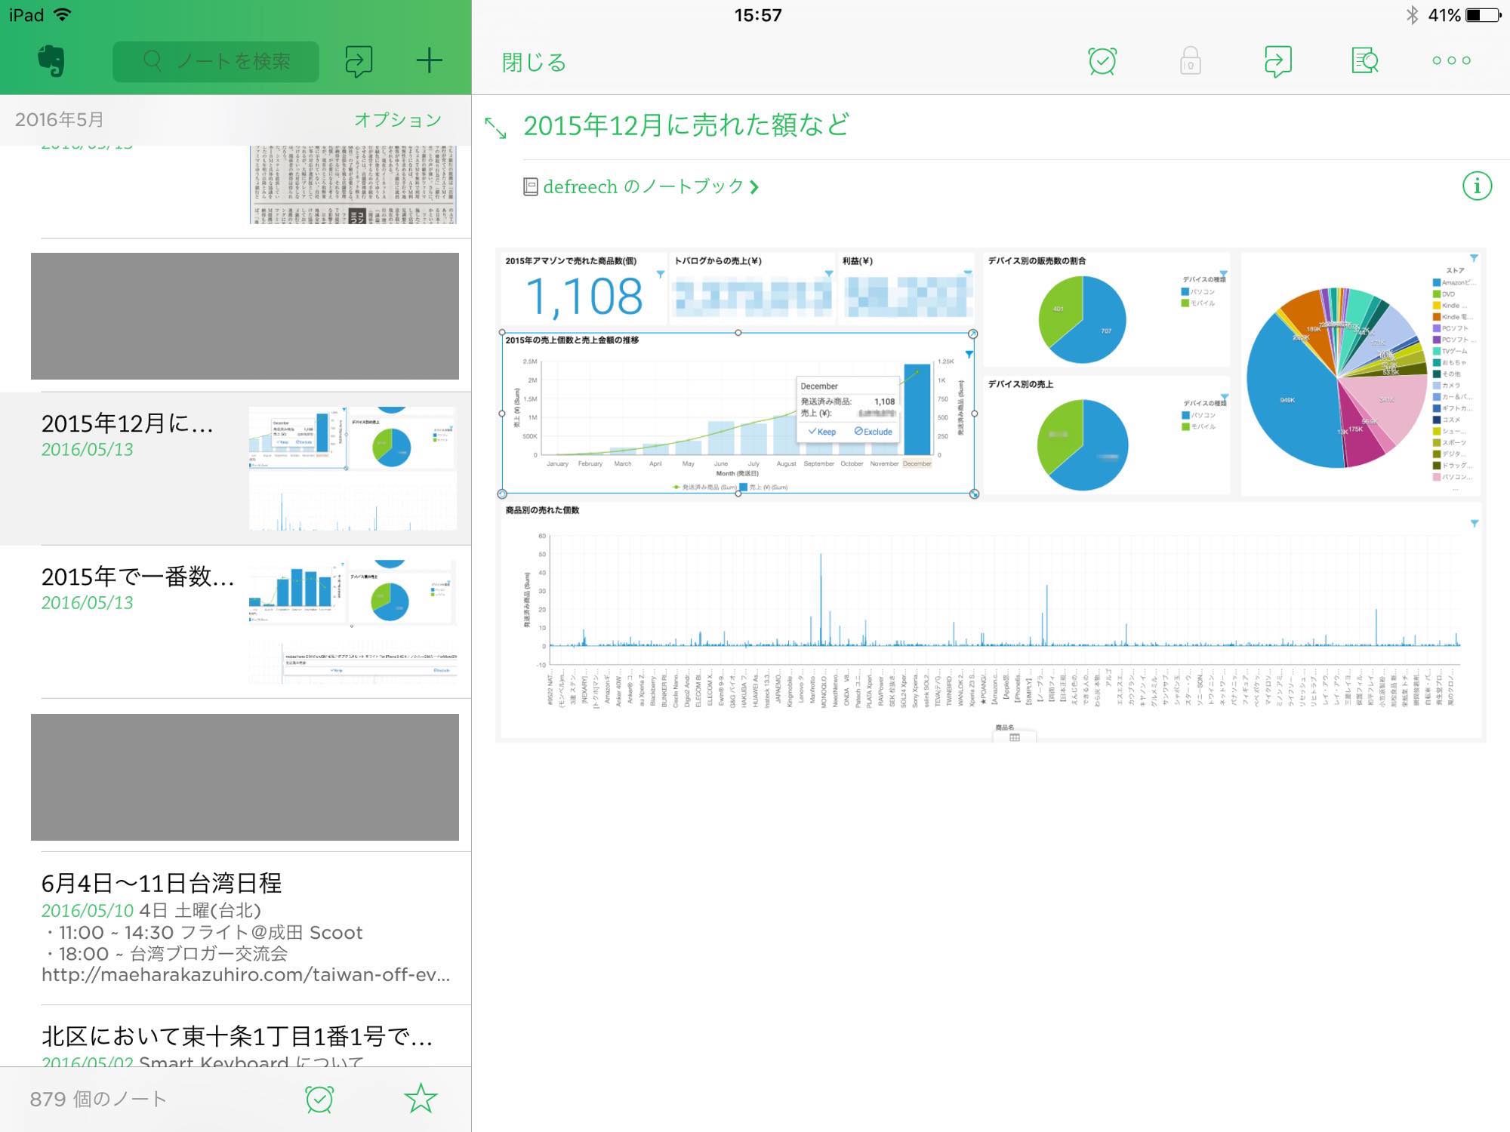Tap the Wi-Fi status icon
This screenshot has height=1132, width=1510.
point(63,15)
